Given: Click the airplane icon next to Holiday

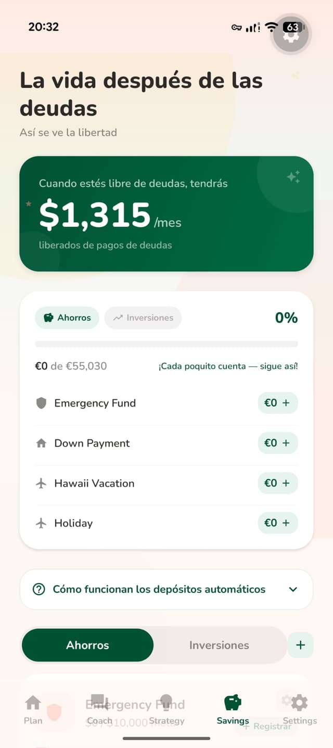Looking at the screenshot, I should [x=42, y=523].
